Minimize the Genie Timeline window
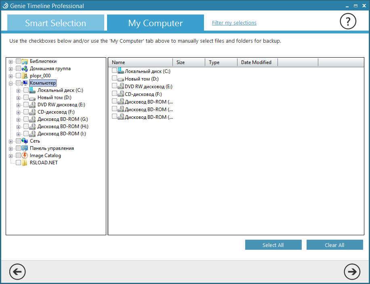This screenshot has width=370, height=284. coord(347,6)
